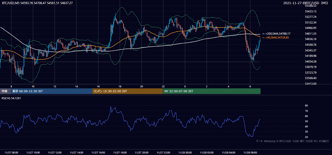Click RSI scale value 80
332x155 pixels.
point(306,106)
